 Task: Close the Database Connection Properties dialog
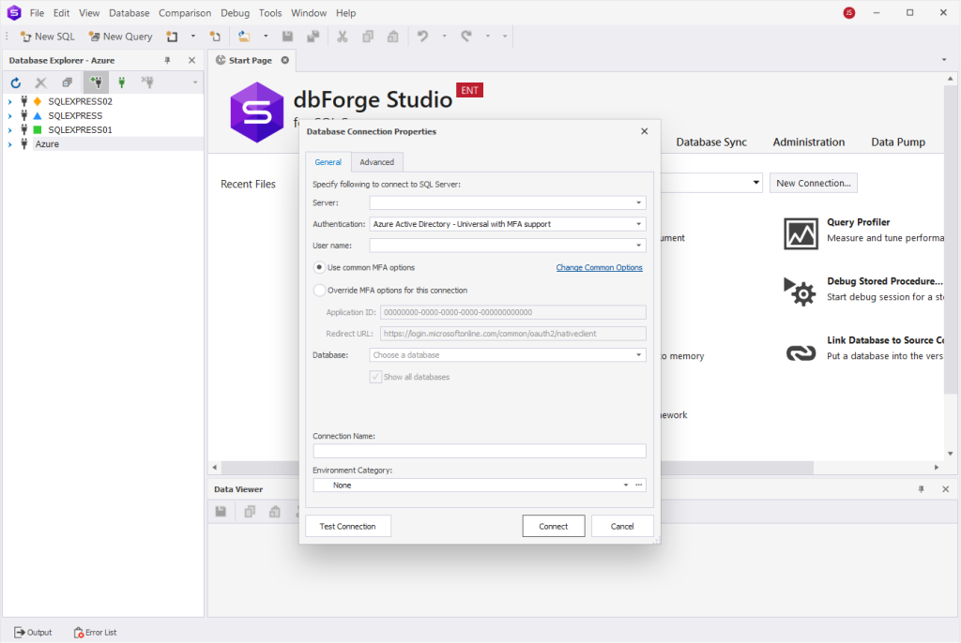644,131
